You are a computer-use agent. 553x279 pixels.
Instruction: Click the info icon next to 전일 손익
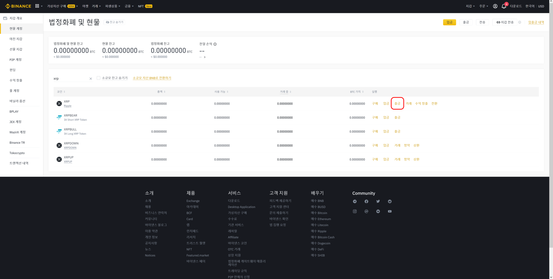215,44
